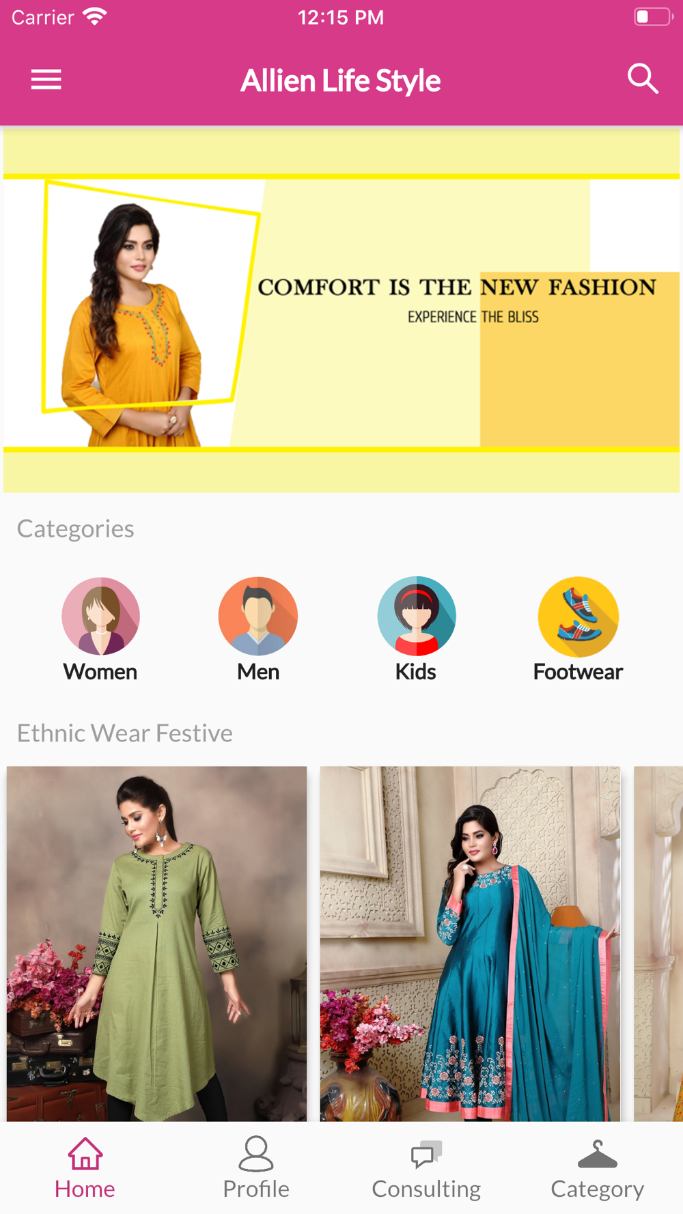683x1214 pixels.
Task: Click the Ethnic Wear Festive heading
Action: click(125, 733)
